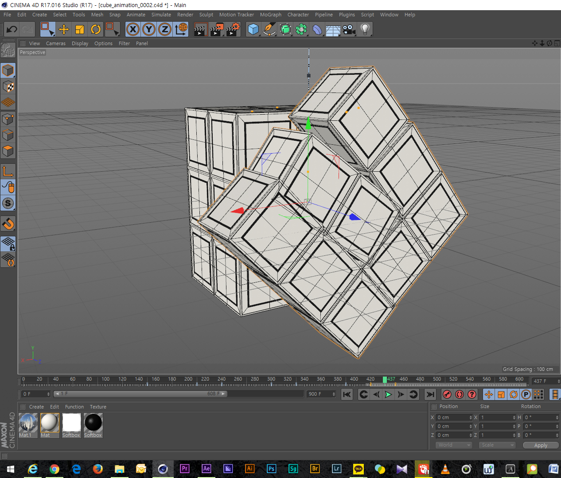561x478 pixels.
Task: Open material manager Function menu
Action: pos(74,407)
